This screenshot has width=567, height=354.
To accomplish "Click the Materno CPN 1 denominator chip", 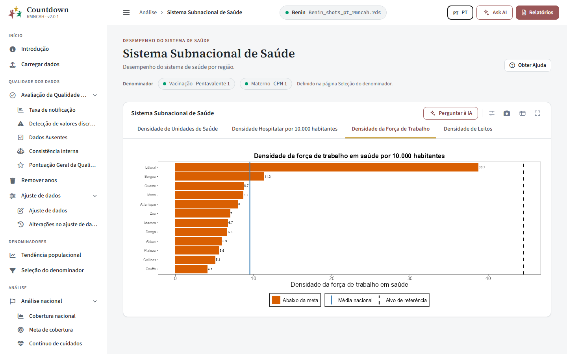I will coord(266,84).
